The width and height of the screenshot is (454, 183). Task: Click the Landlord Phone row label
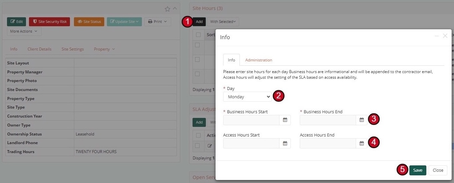pyautogui.click(x=22, y=143)
